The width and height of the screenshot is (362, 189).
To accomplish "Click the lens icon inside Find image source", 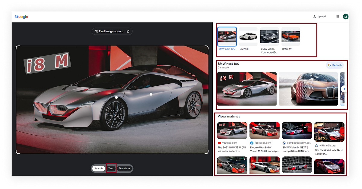I will click(x=97, y=31).
